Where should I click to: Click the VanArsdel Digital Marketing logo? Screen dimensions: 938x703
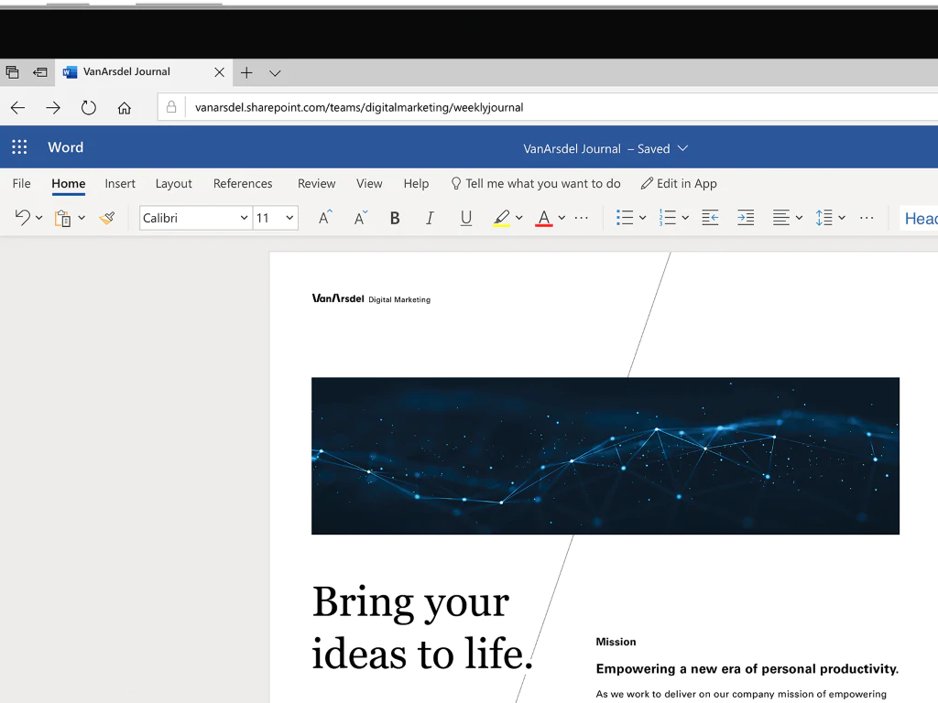tap(371, 298)
